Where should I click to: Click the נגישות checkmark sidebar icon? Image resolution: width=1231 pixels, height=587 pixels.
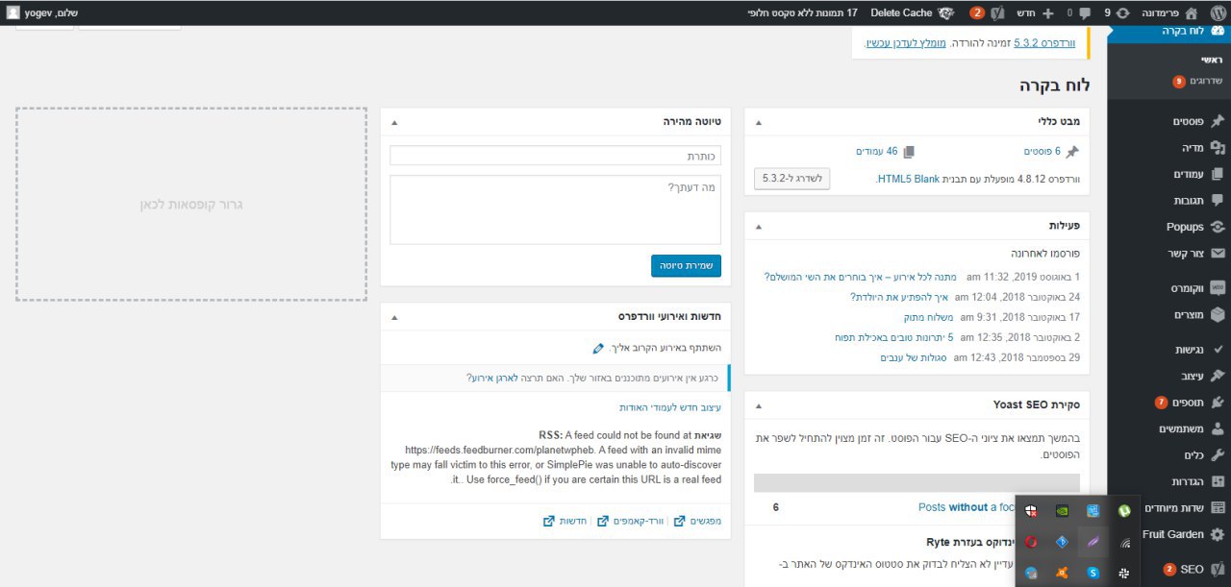(x=1218, y=349)
